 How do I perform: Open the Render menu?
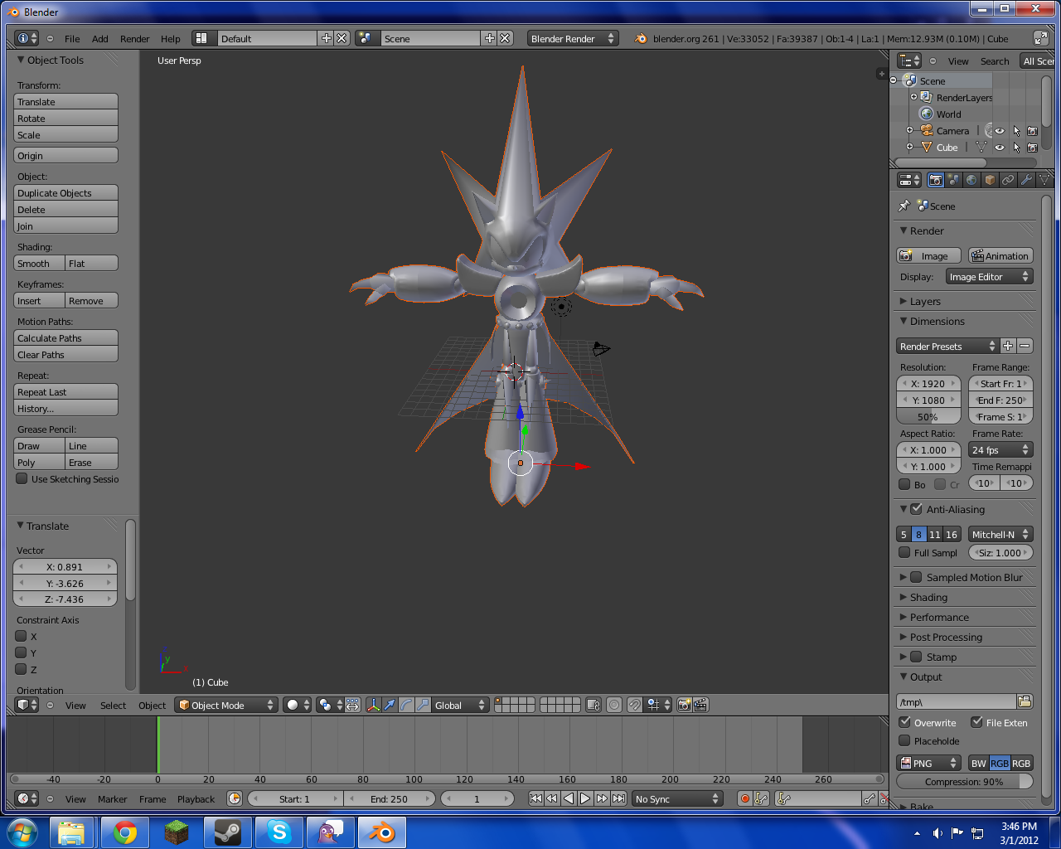coord(134,39)
